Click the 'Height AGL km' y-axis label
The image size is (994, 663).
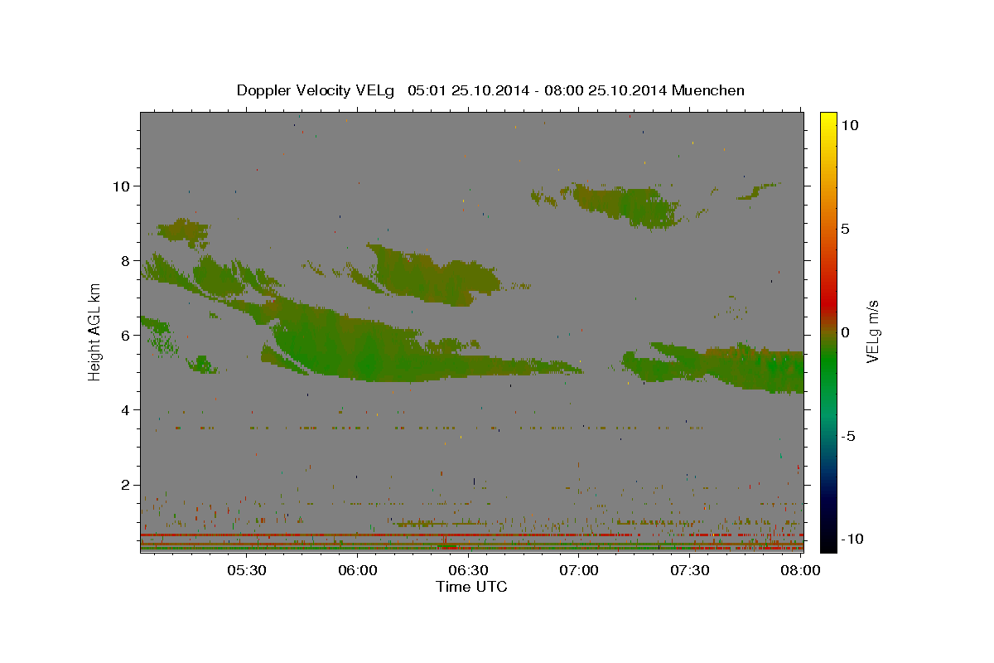click(95, 331)
